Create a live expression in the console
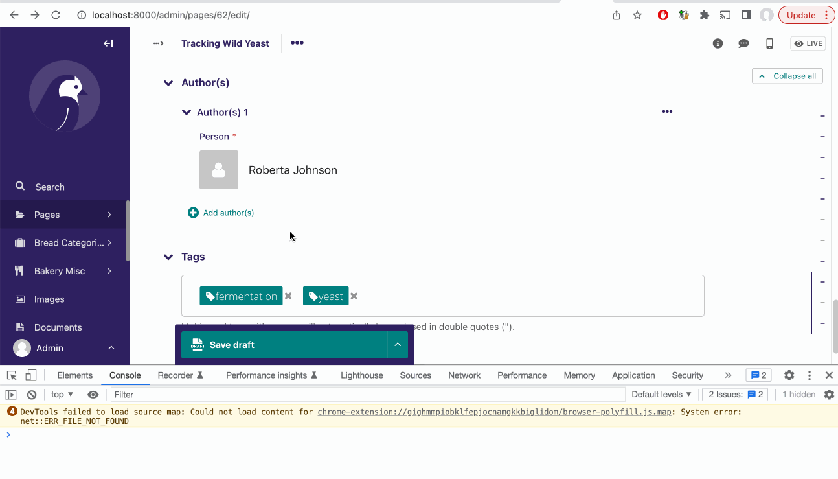 tap(93, 394)
